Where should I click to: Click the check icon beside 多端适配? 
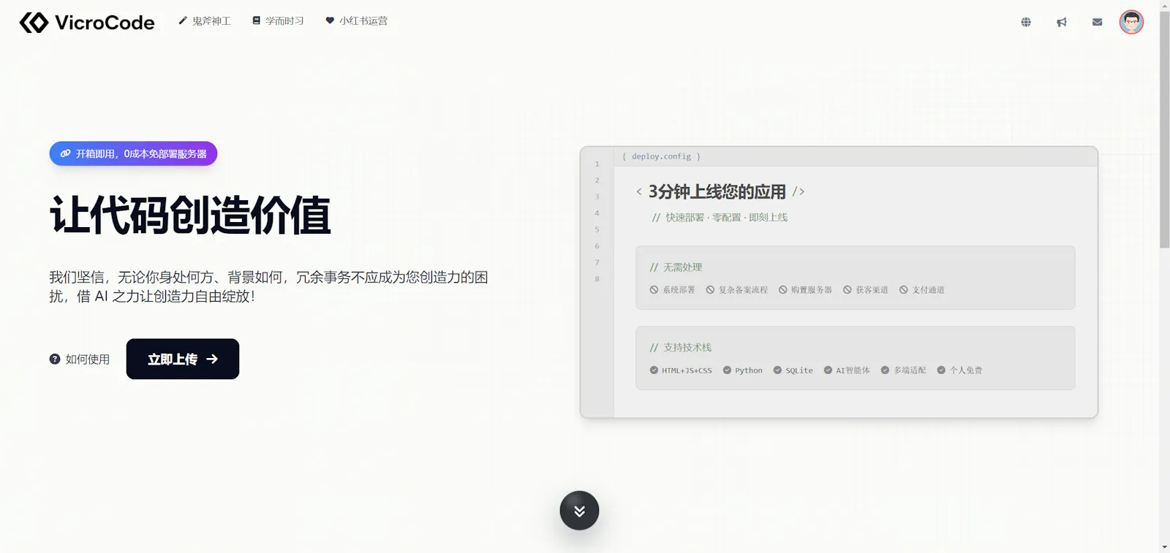point(885,370)
